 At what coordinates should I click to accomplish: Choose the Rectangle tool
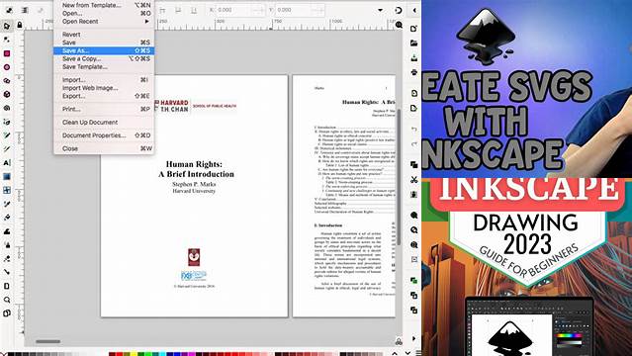tap(7, 53)
